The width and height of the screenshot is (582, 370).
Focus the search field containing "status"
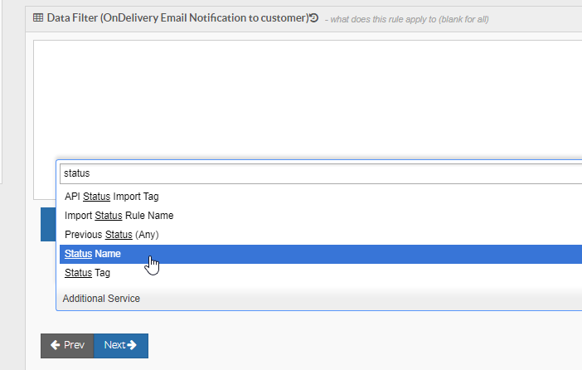point(321,173)
